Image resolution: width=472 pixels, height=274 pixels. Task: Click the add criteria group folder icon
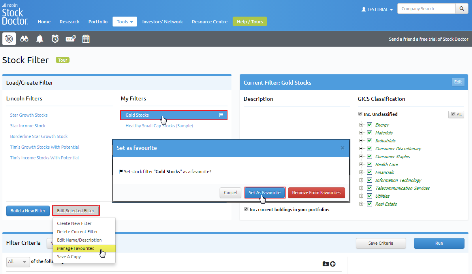pyautogui.click(x=325, y=264)
